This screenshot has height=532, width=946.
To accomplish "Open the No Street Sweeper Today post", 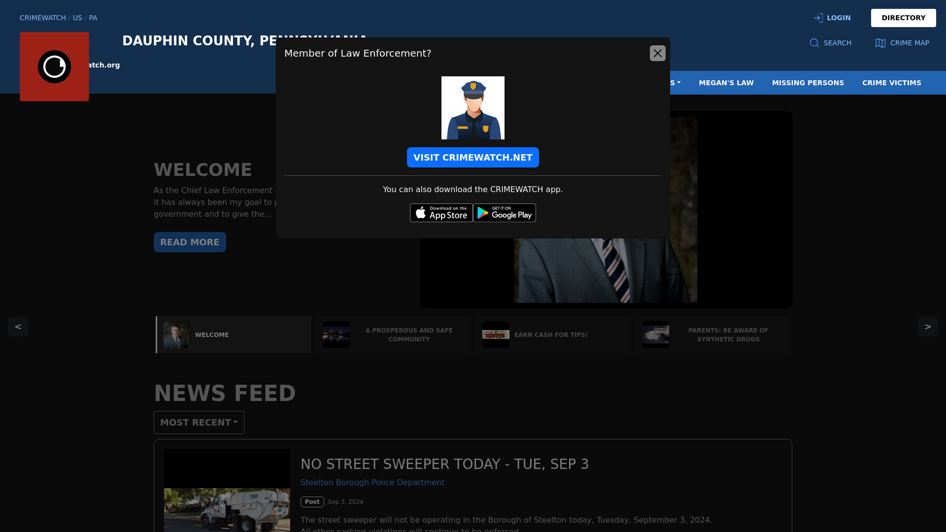I will (x=444, y=464).
